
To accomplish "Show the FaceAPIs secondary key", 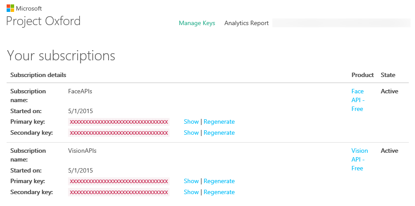I will tap(191, 132).
